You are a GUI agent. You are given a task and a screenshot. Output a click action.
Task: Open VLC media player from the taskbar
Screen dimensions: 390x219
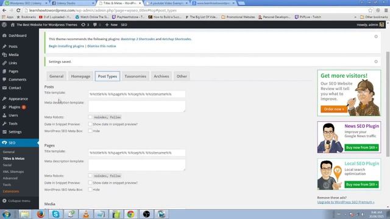[86, 214]
